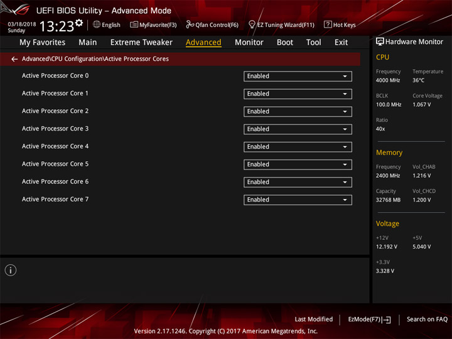Viewport: 452px width, 339px height.
Task: Click the Hardware Monitor screen icon
Action: (380, 42)
